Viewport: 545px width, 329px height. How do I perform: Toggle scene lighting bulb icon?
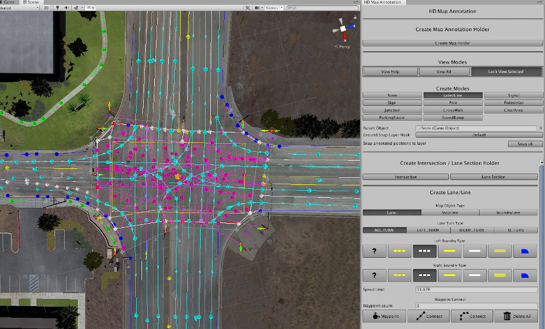[x=57, y=8]
